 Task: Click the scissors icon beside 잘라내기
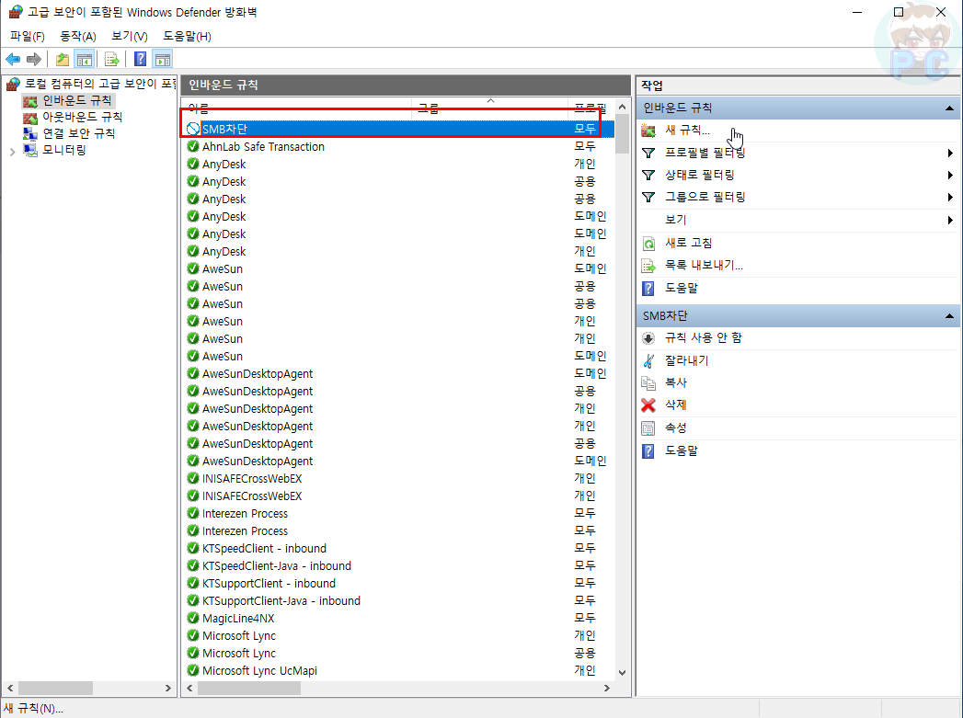(x=648, y=361)
